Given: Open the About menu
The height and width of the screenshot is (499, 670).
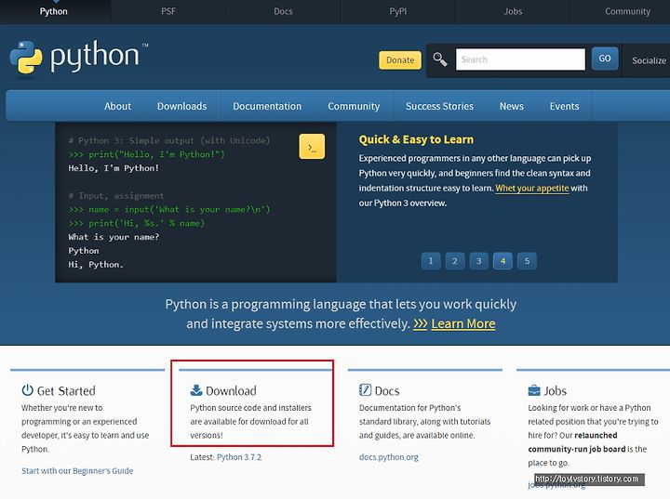Looking at the screenshot, I should tap(117, 106).
